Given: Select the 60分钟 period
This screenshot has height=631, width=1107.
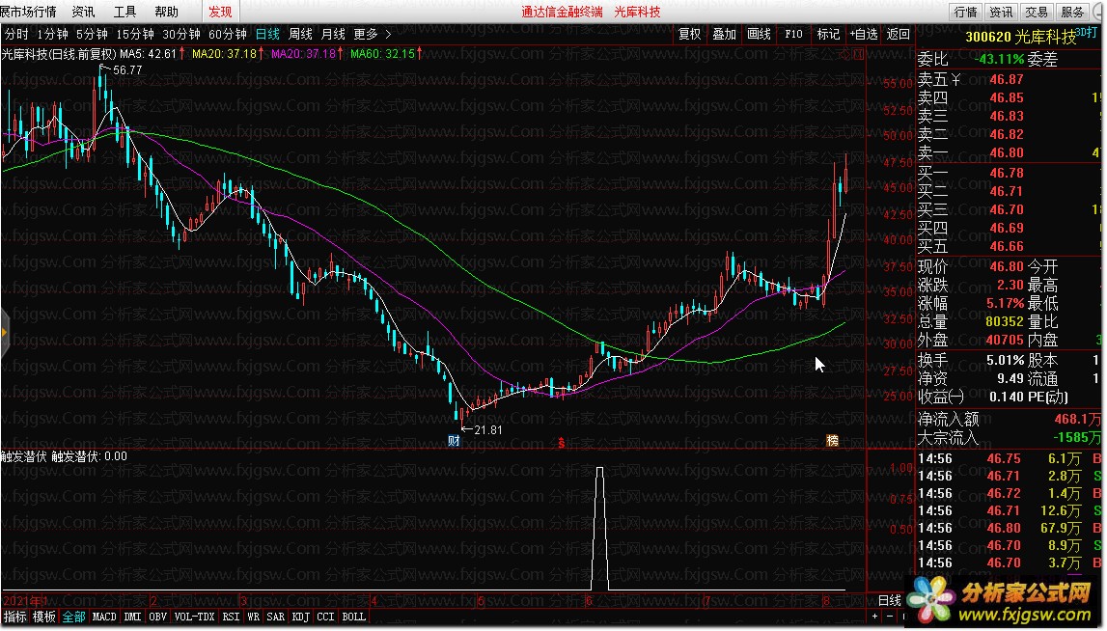Looking at the screenshot, I should point(228,34).
